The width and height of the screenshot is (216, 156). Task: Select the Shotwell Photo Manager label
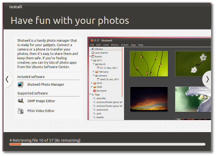[x=46, y=84]
